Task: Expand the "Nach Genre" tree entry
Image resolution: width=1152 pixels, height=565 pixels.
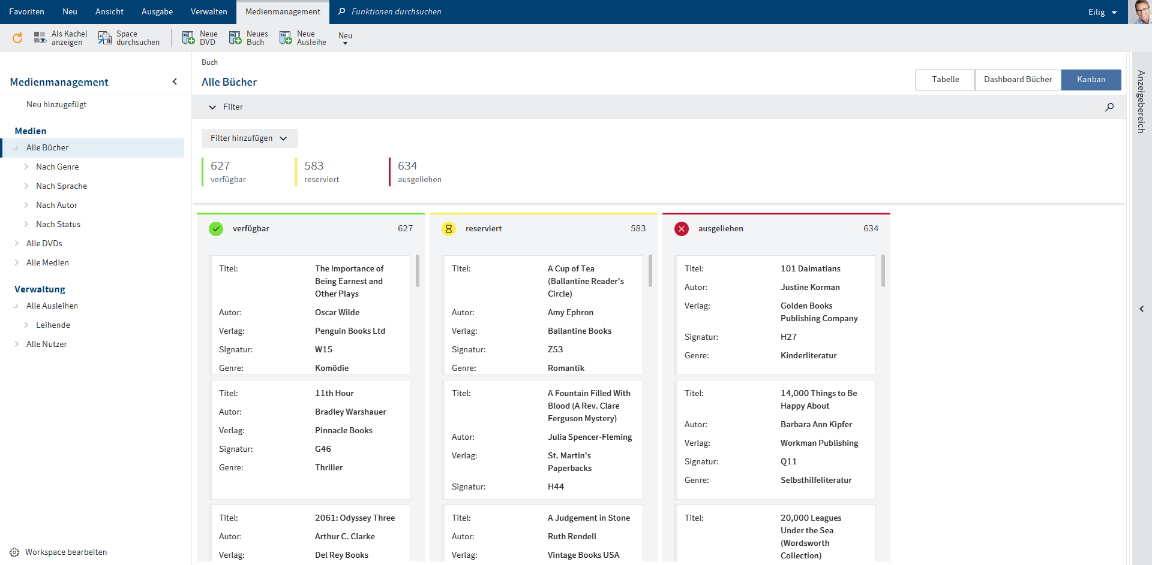Action: (x=27, y=167)
